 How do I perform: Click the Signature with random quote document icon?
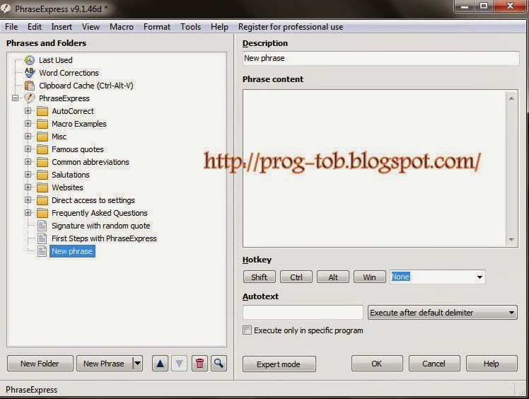tap(42, 226)
